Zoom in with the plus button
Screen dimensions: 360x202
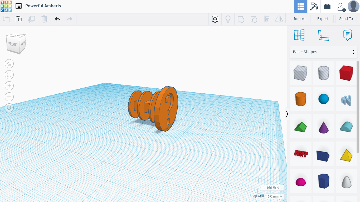[x=9, y=86]
